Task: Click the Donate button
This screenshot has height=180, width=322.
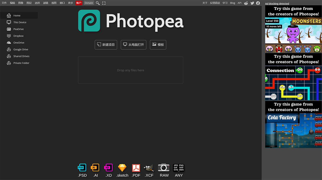Action: 89,3
